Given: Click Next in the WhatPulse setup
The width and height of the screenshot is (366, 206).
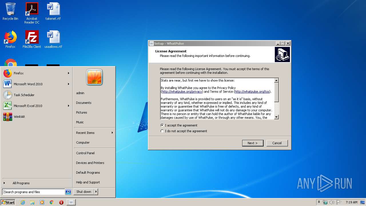Looking at the screenshot, I should coord(253,143).
